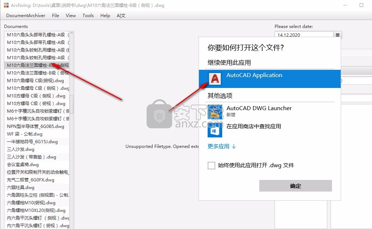372x229 pixels.
Task: Click the date field showing 14.12.2020
Action: 304,35
